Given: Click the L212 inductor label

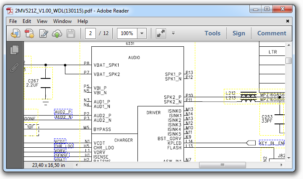Looking at the screenshot, I should pos(230,93).
